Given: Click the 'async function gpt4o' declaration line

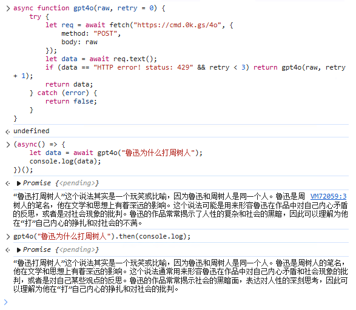Looking at the screenshot, I should (89, 8).
